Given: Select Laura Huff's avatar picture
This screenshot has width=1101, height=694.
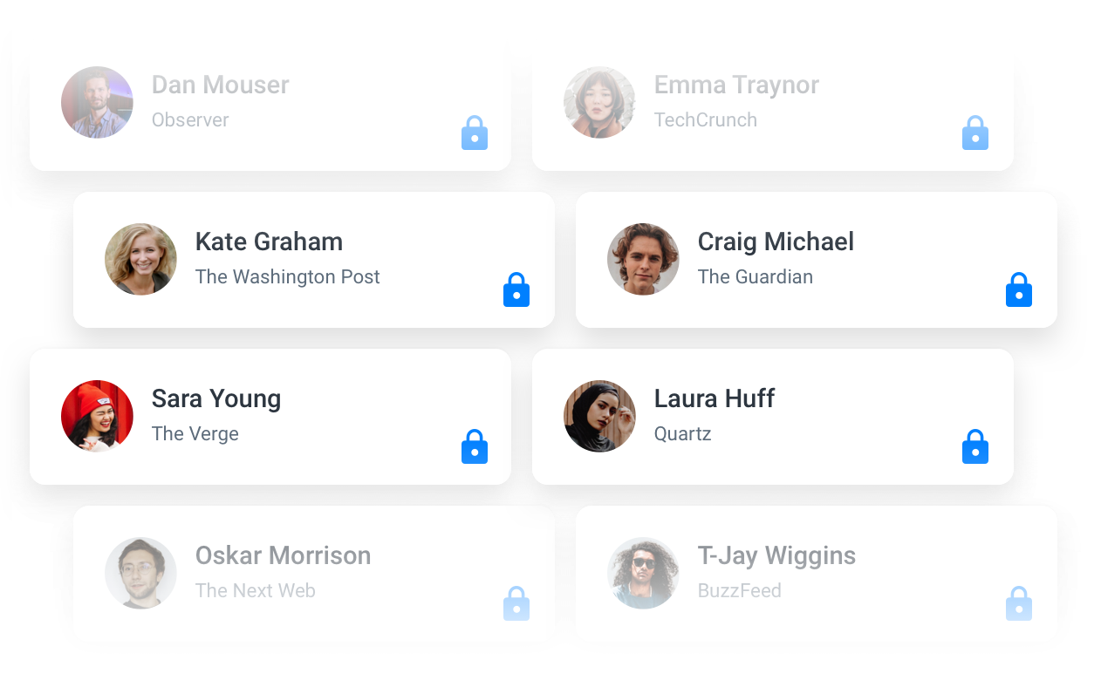Looking at the screenshot, I should click(599, 416).
